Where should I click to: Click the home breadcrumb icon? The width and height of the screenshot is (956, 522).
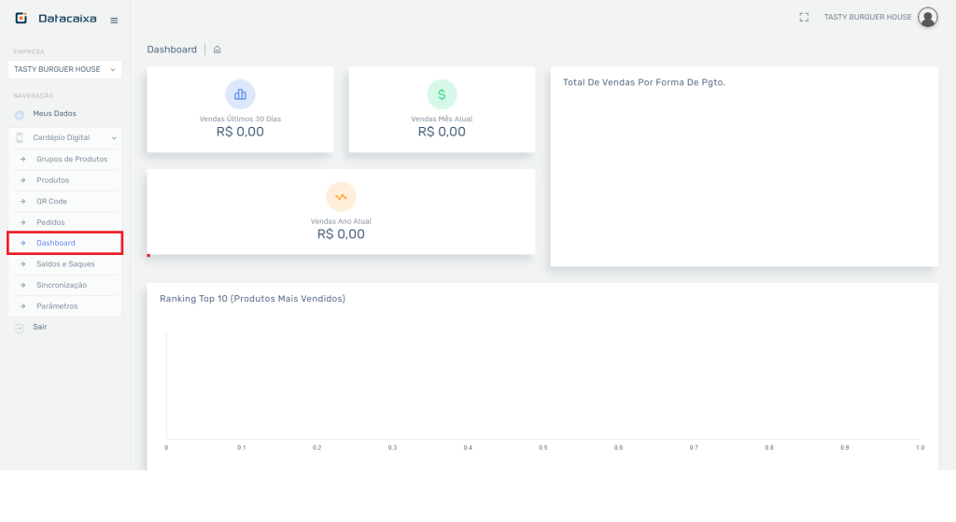pos(217,49)
